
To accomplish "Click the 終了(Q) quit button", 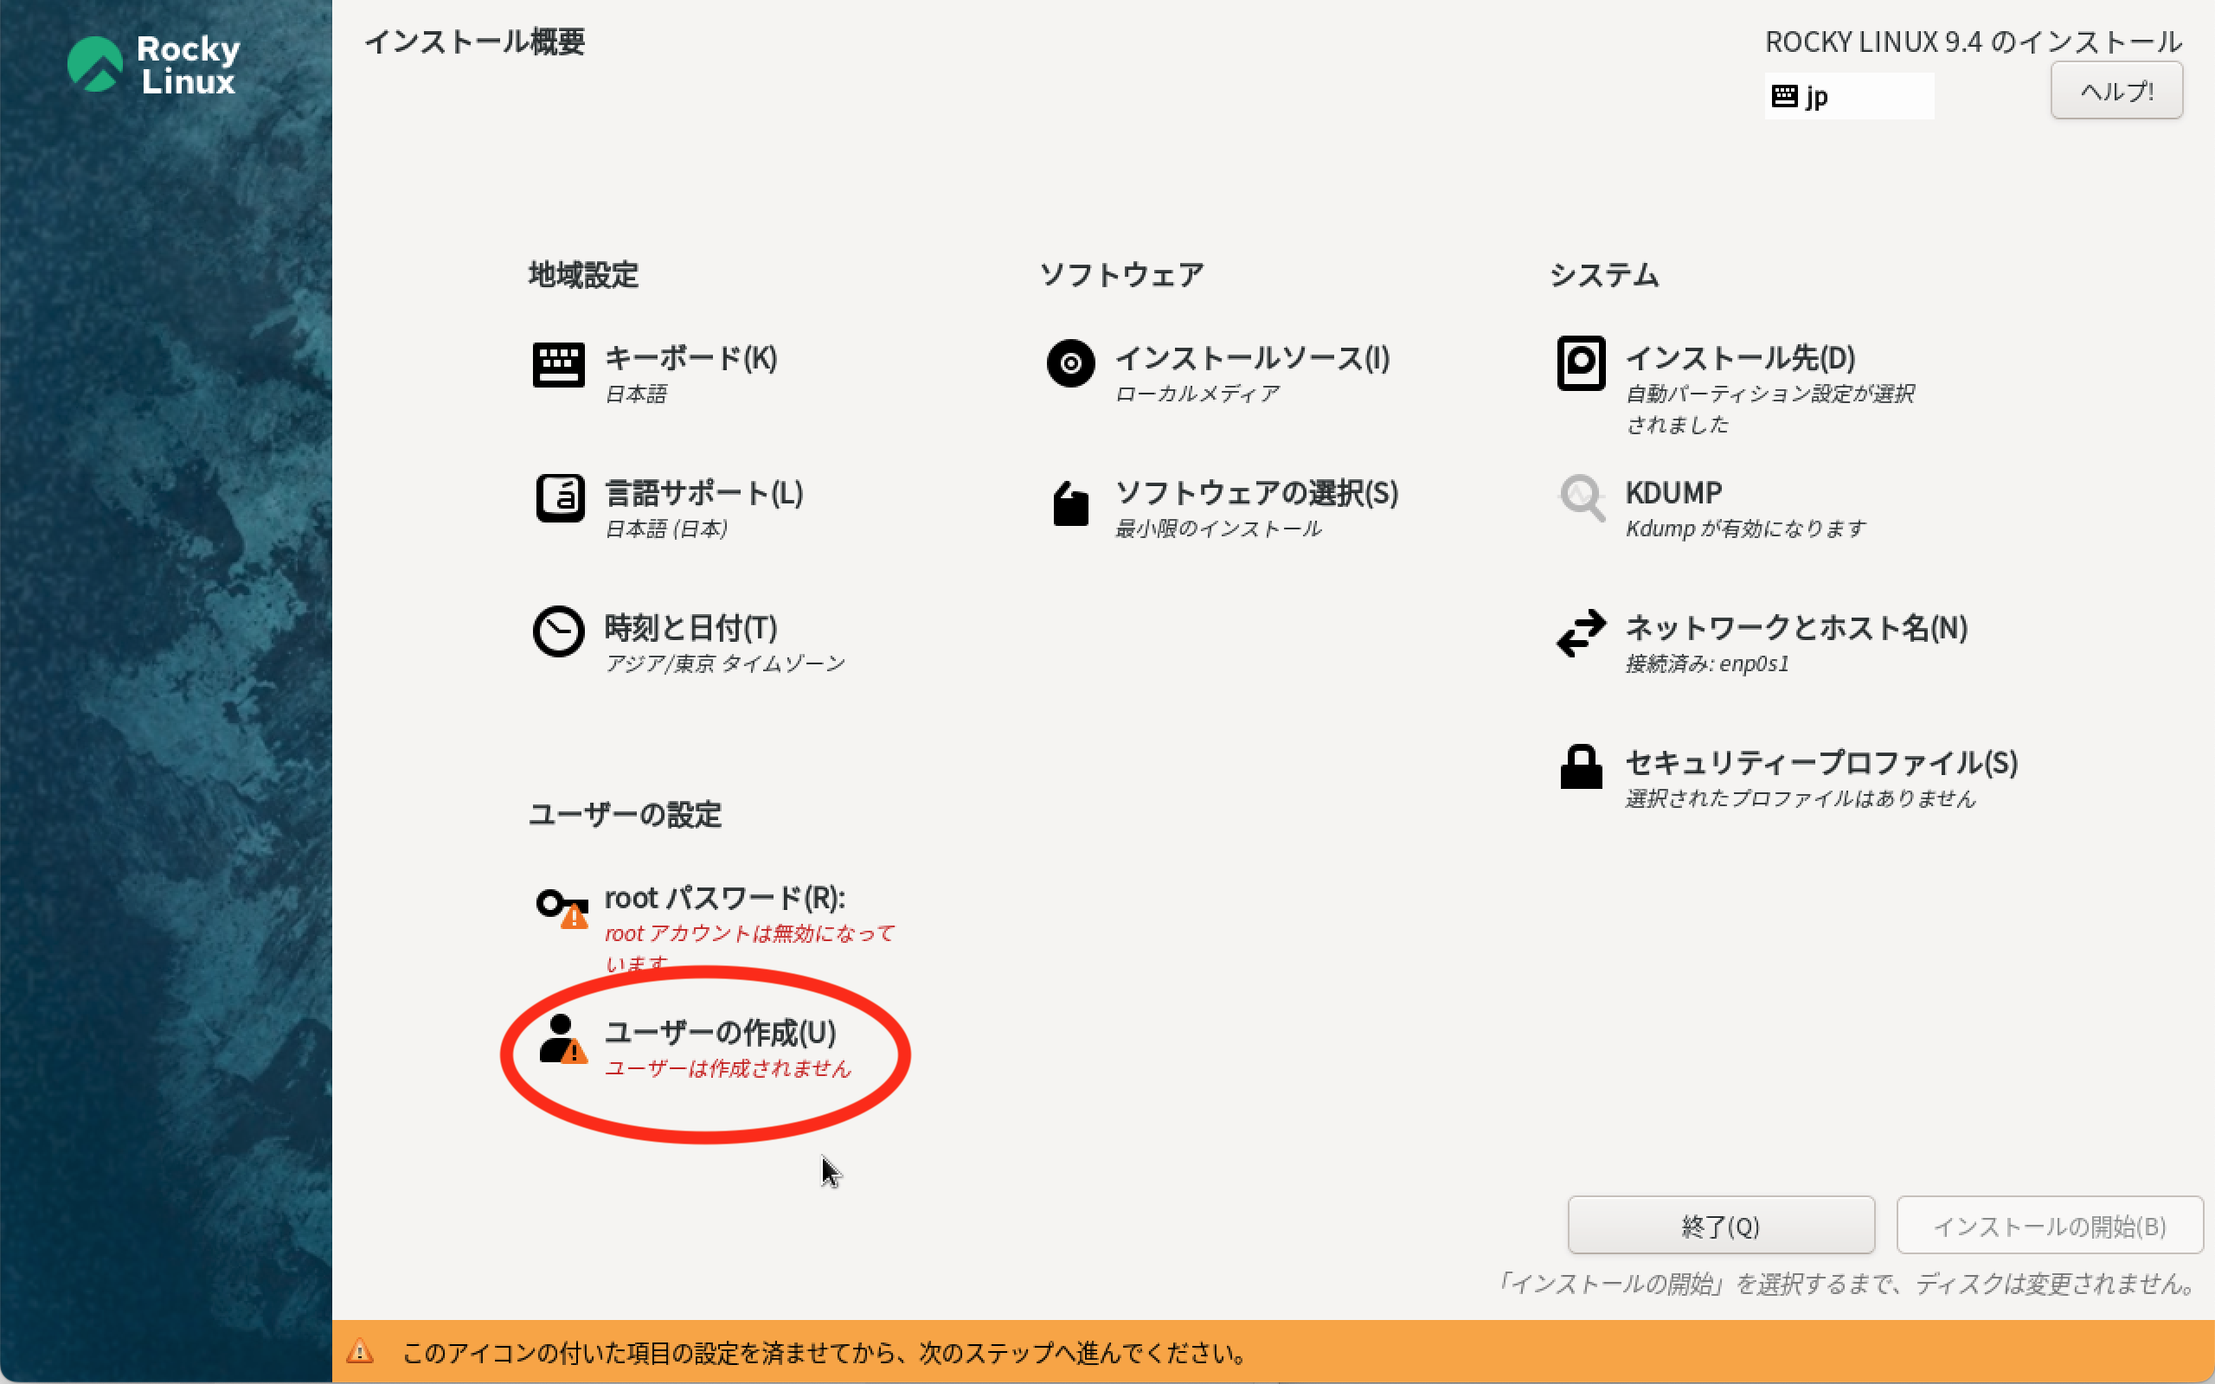I will tap(1721, 1226).
